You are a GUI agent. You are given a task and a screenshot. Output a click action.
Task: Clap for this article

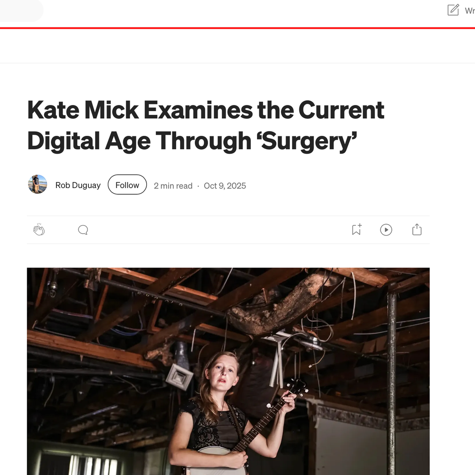coord(39,229)
